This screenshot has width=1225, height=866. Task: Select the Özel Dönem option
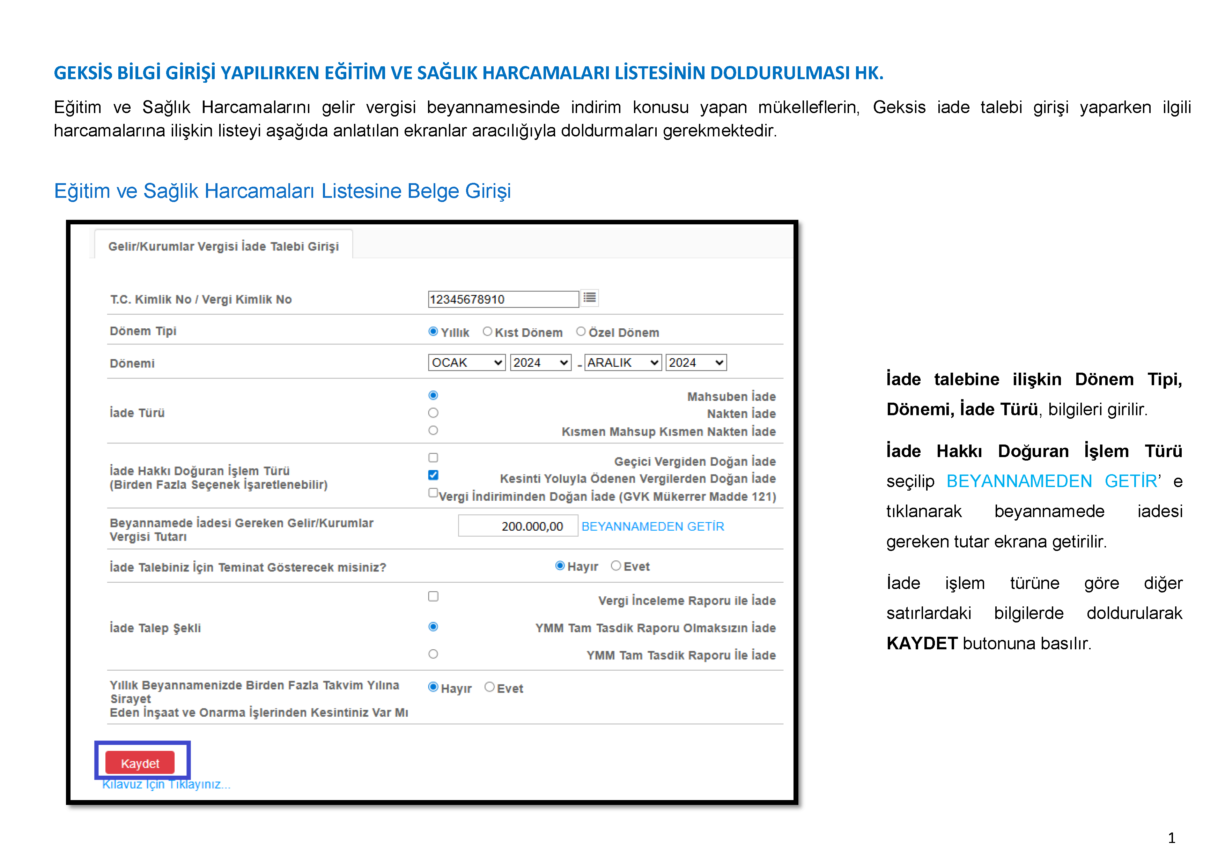tap(581, 331)
